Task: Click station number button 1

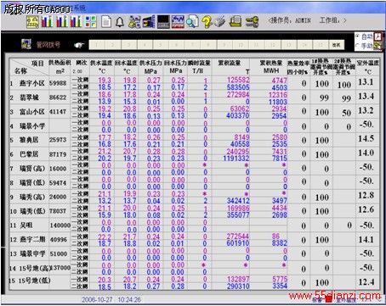Action: (x=97, y=45)
